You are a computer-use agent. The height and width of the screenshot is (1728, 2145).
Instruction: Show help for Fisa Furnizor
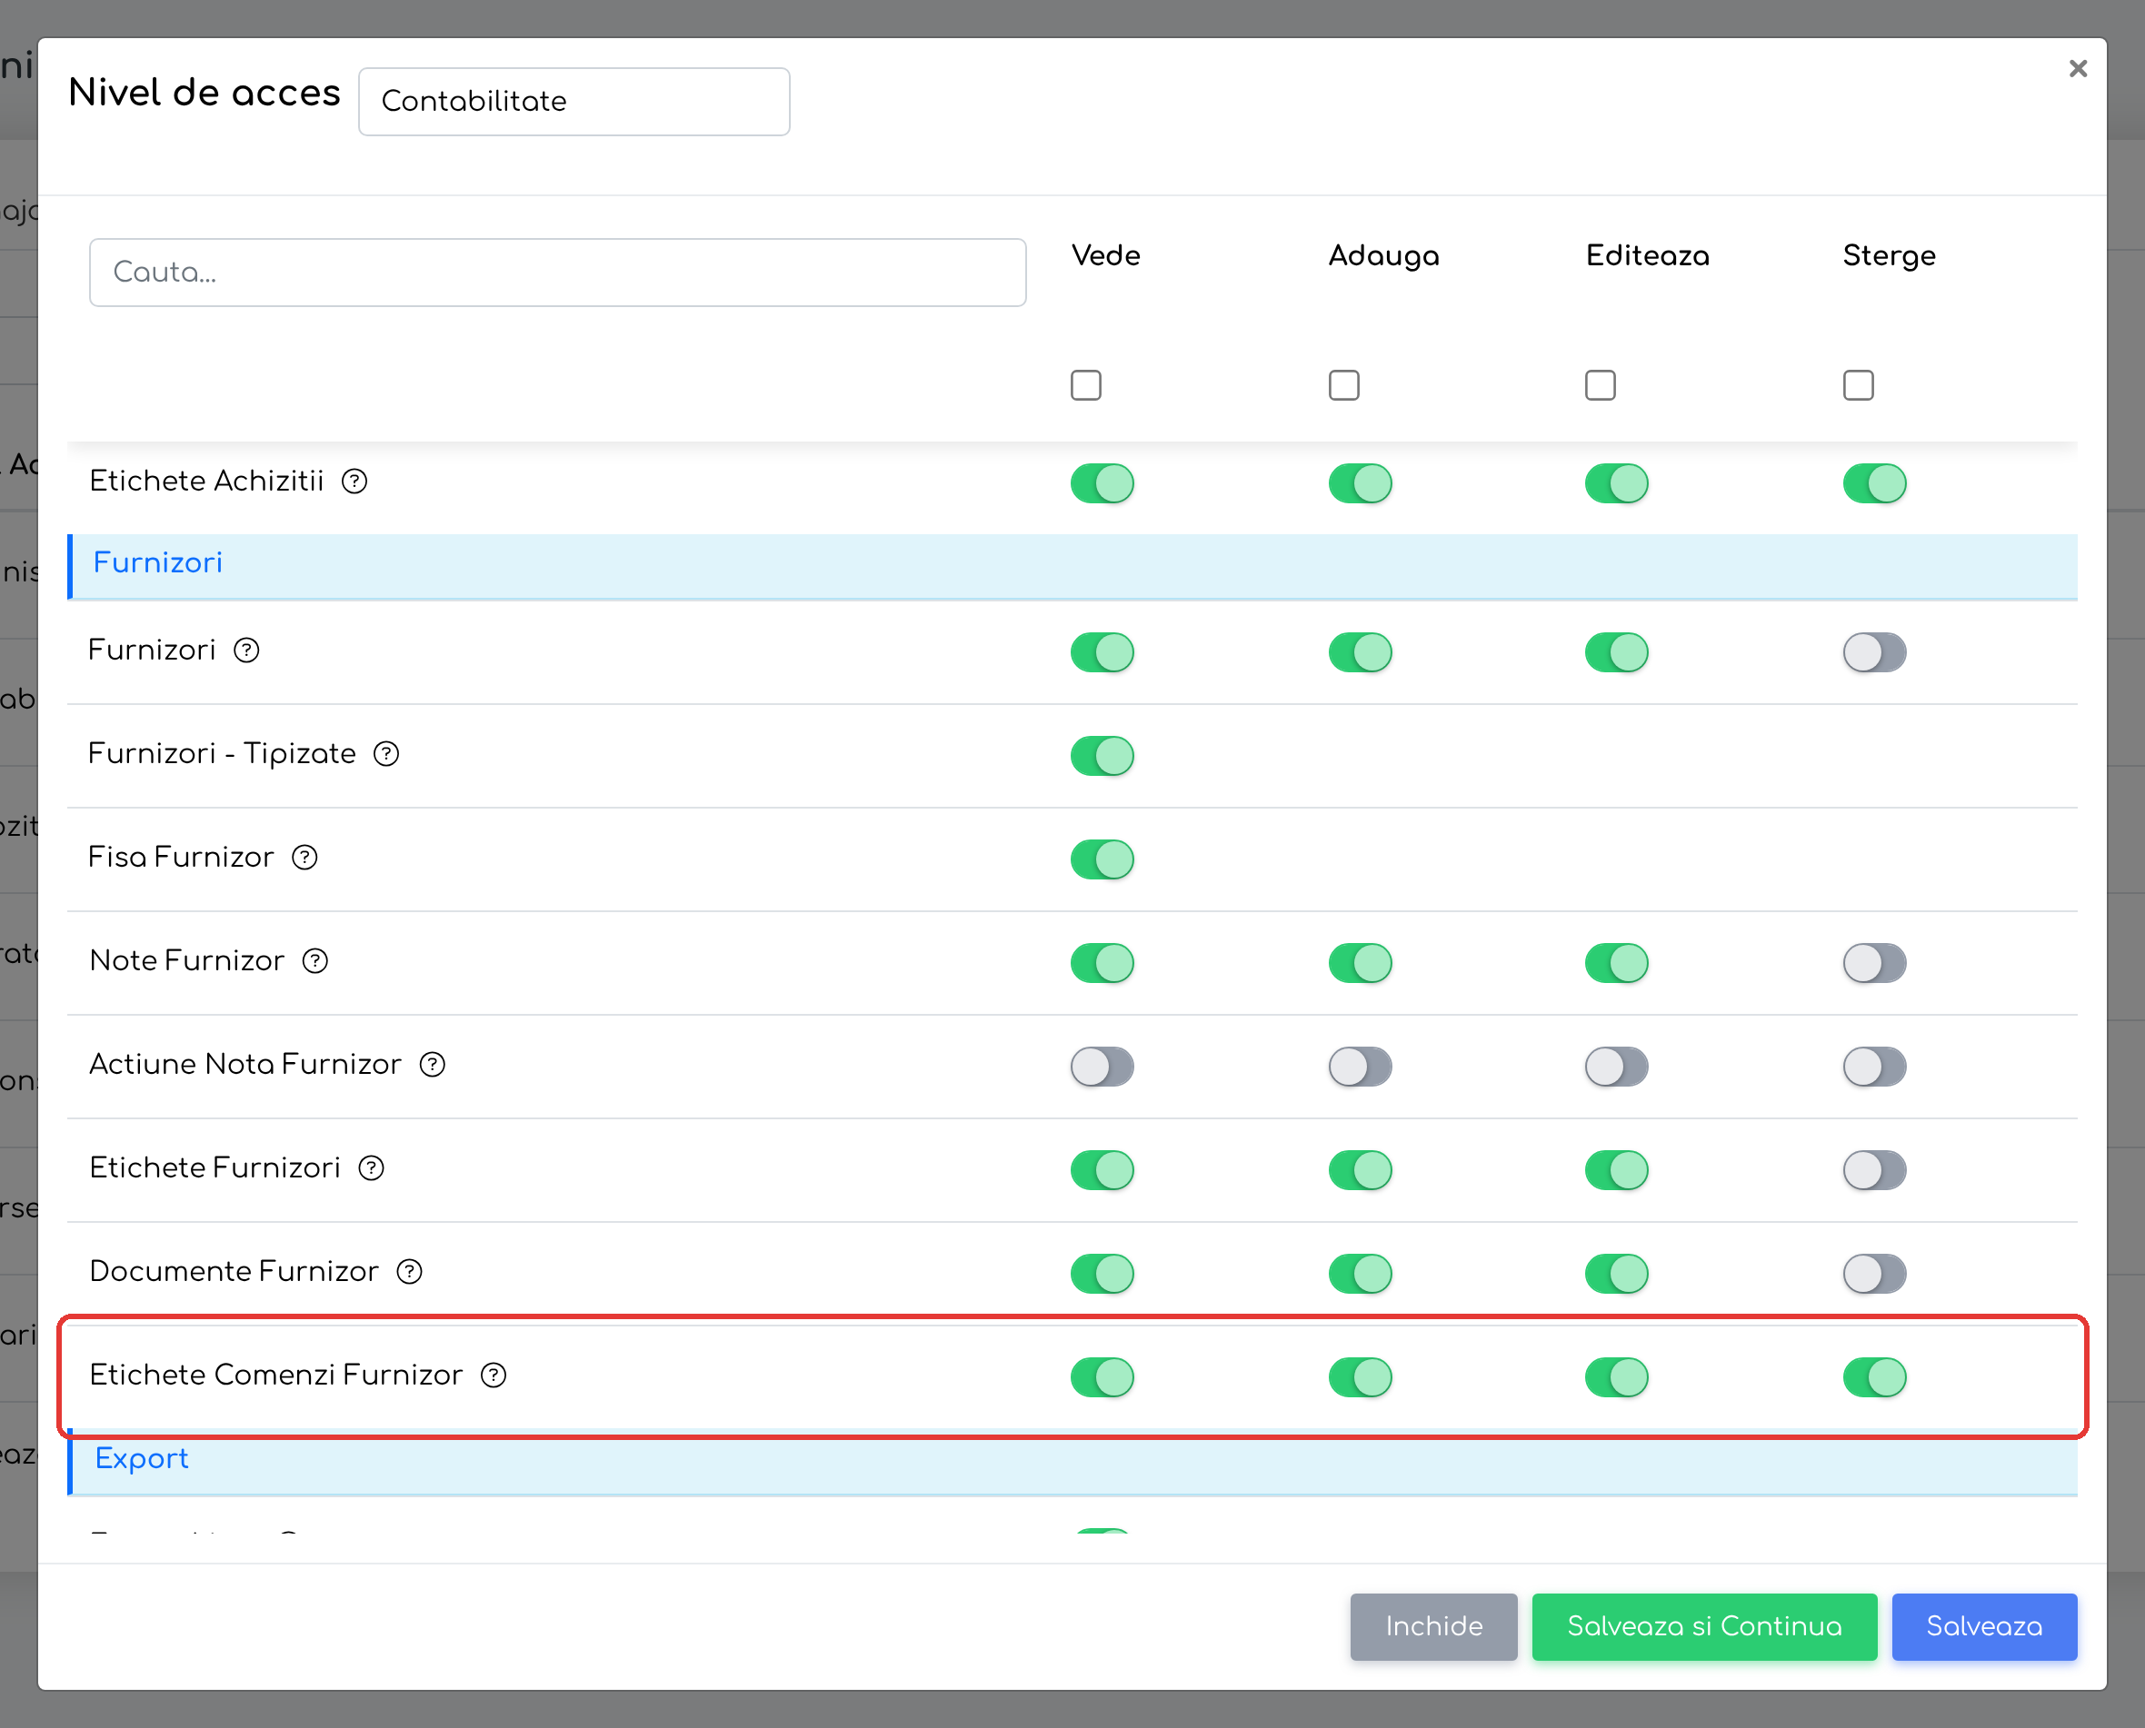point(304,858)
